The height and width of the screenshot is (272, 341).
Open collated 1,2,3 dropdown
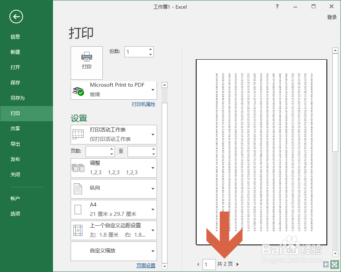pyautogui.click(x=114, y=168)
